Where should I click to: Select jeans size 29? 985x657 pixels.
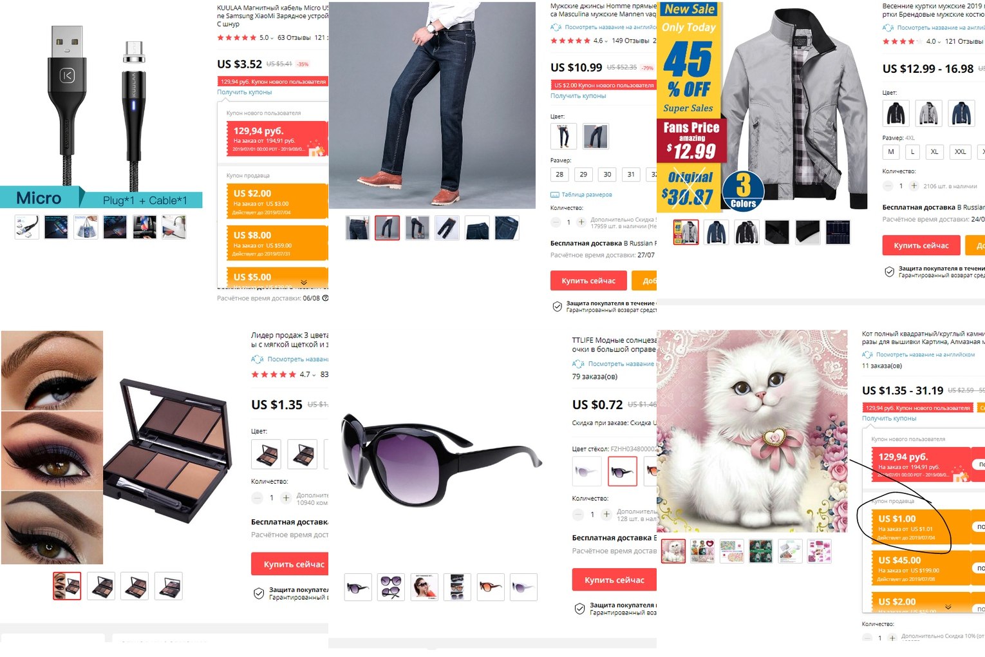pos(583,175)
